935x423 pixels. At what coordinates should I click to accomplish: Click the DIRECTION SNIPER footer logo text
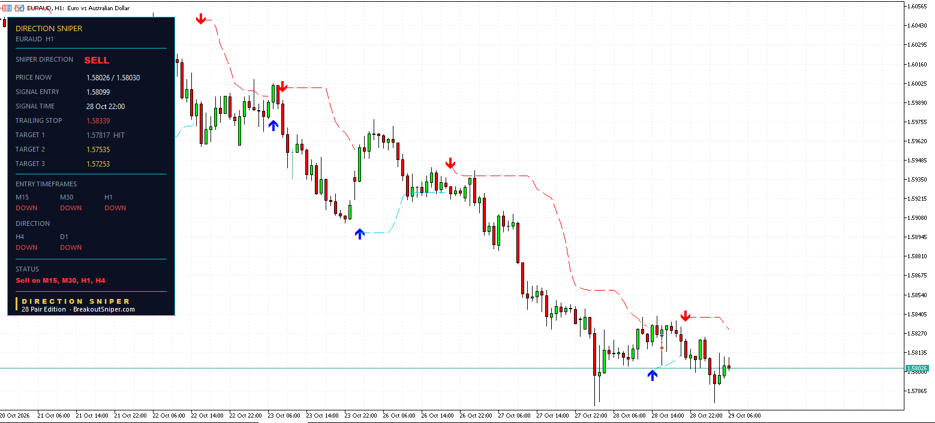[x=76, y=301]
